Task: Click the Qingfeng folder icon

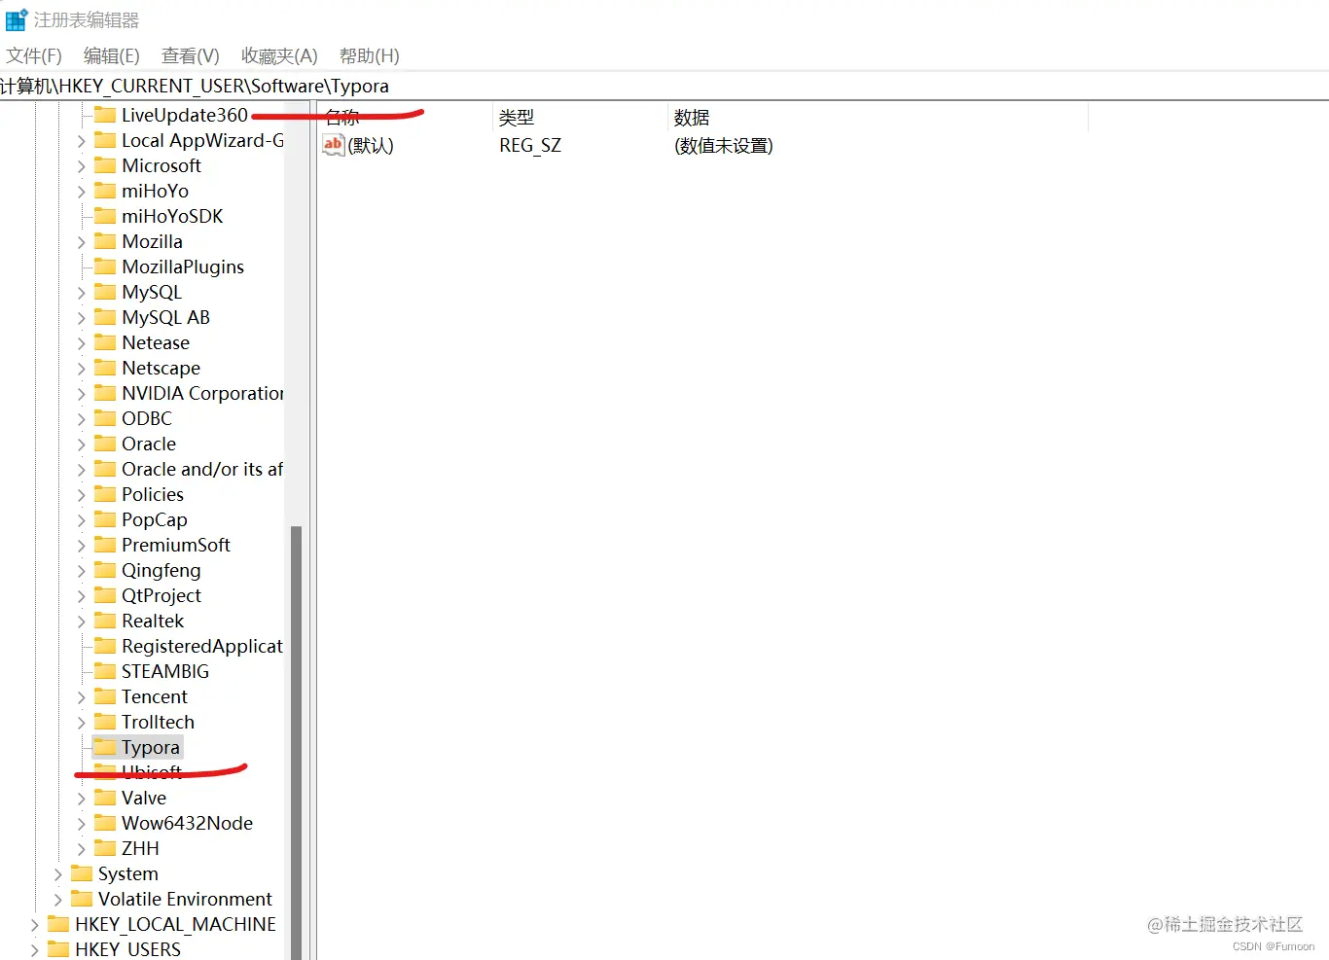Action: click(105, 570)
